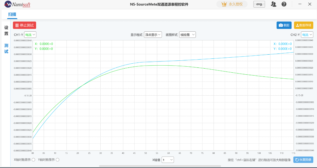This screenshot has height=168, width=317.
Task: Open the 显示格式 浮点显示 combo box
Action: click(x=153, y=34)
